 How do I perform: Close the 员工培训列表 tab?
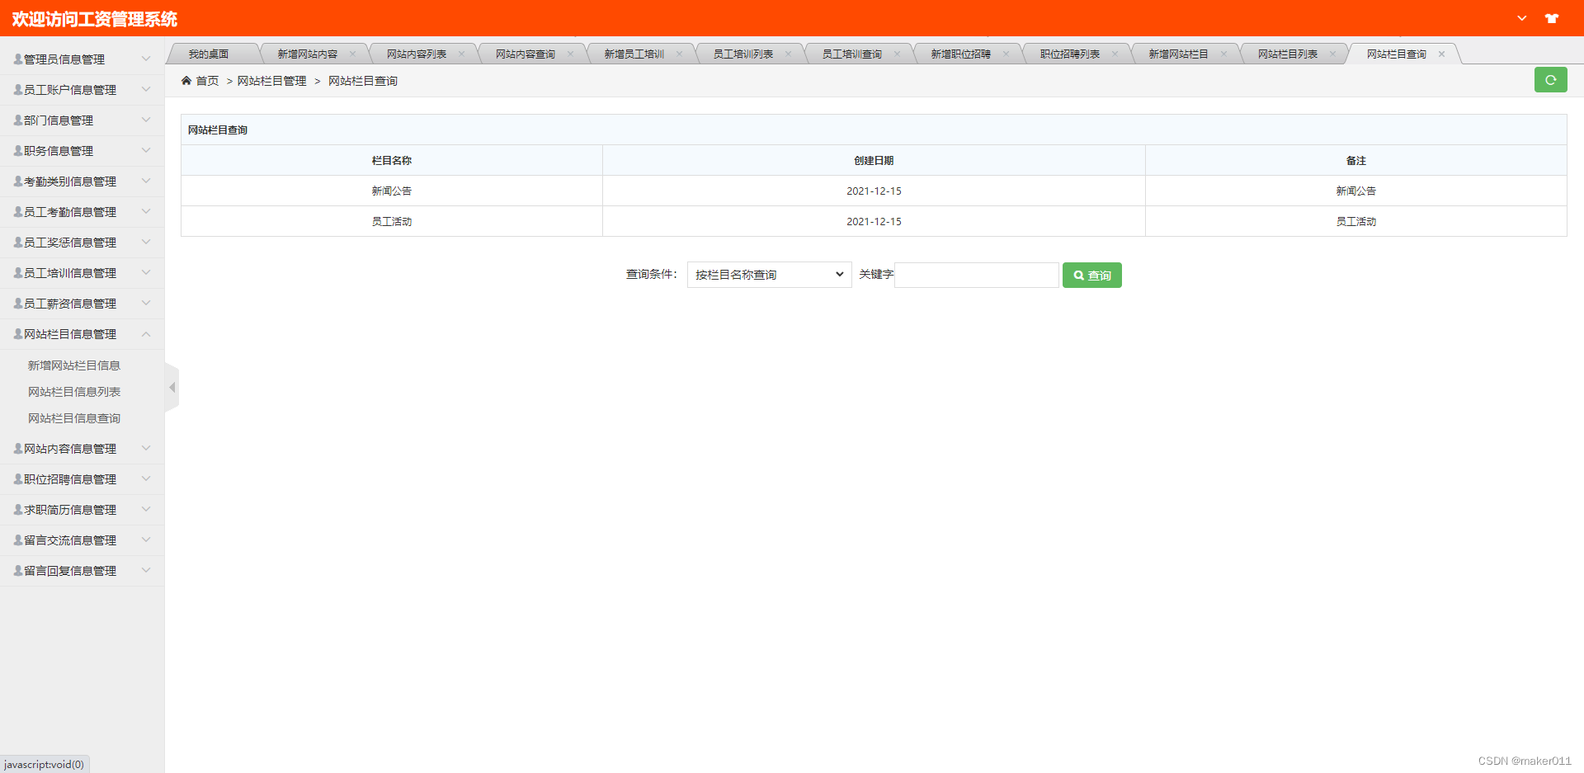[788, 54]
